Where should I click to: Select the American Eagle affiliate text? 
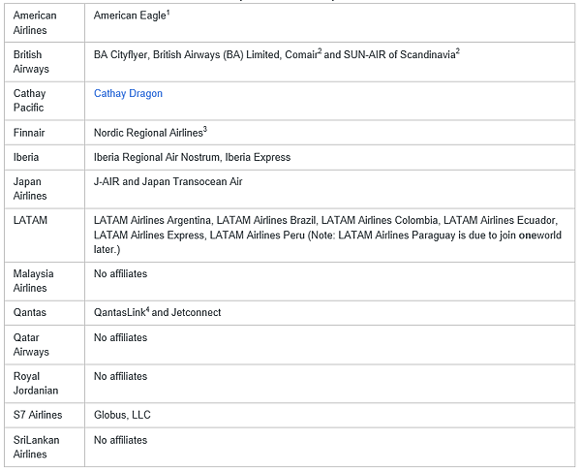pos(132,16)
